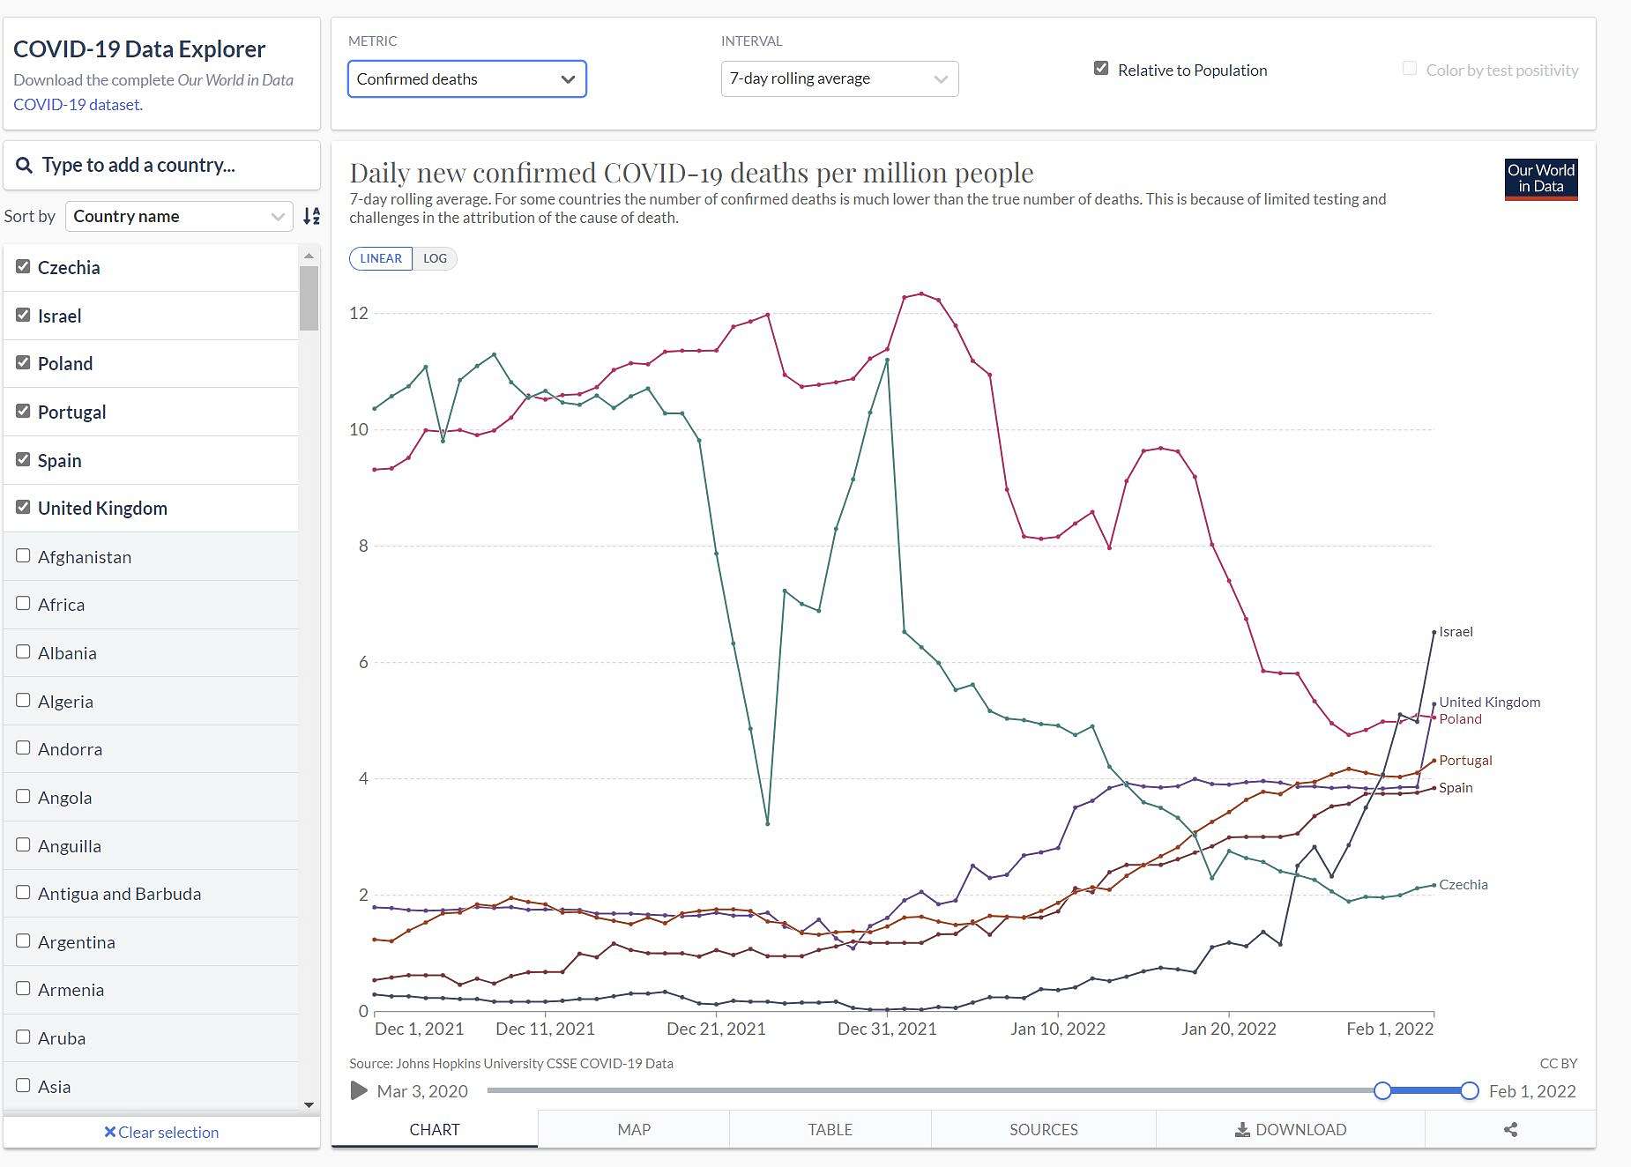Uncheck the Israel checkbox

23,315
